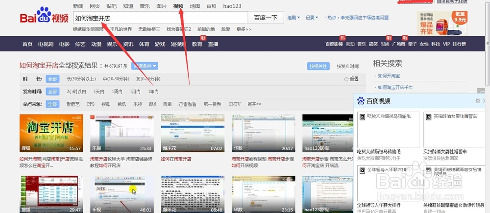The image size is (490, 213).
Task: Switch to 网页 in top navigation
Action: pos(95,6)
